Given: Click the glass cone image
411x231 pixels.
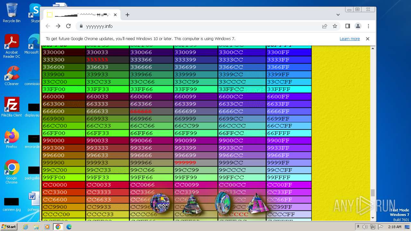Looking at the screenshot, I should tap(192, 204).
